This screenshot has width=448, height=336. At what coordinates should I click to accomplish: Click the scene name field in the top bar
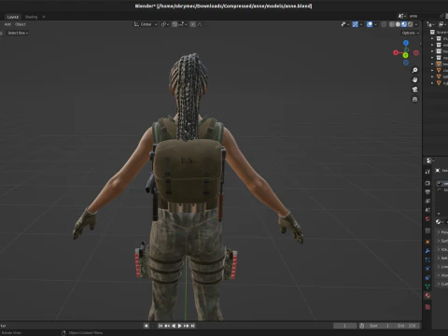pos(424,16)
